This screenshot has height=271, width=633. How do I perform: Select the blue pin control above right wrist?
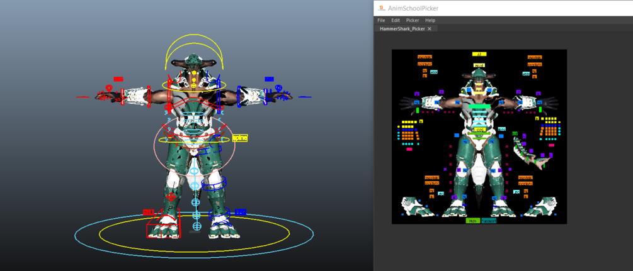tap(278, 87)
